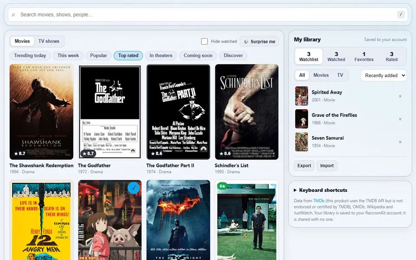
Task: Open Schindler's List poster
Action: tap(247, 112)
